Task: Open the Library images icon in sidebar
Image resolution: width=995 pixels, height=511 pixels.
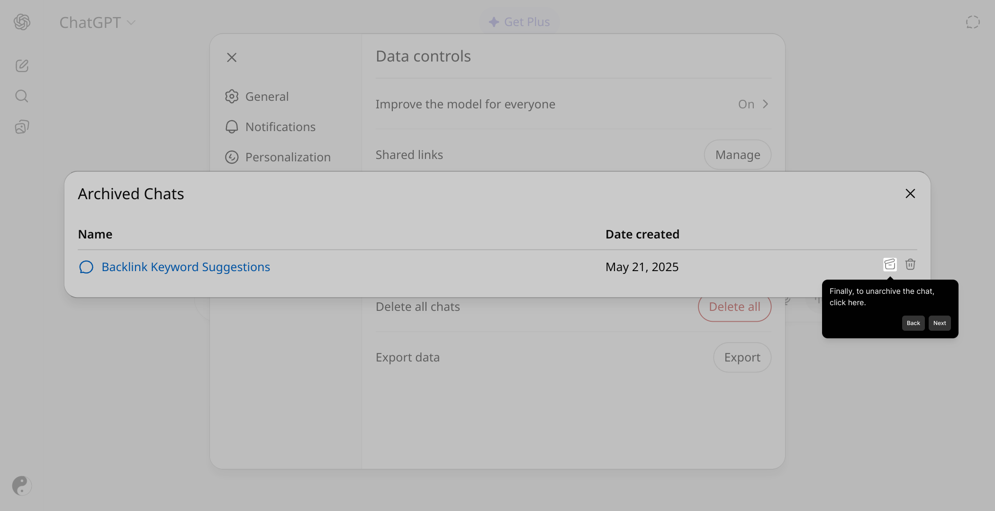Action: pyautogui.click(x=22, y=127)
